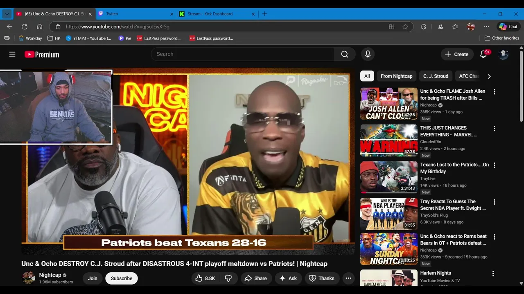Select the C. J. Stroud filter chip
The image size is (524, 294).
pyautogui.click(x=436, y=76)
